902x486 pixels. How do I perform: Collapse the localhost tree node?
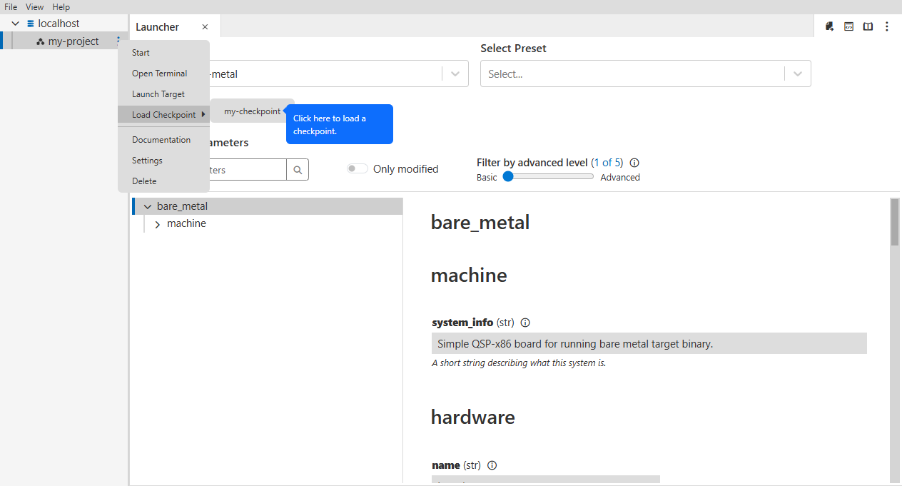pyautogui.click(x=15, y=24)
